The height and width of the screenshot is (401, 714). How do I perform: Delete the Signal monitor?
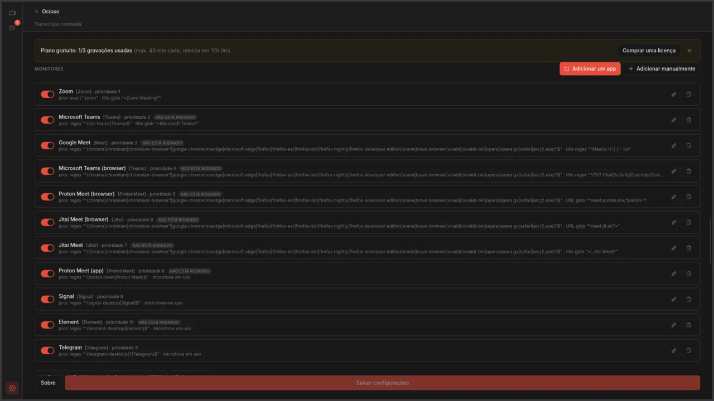688,299
